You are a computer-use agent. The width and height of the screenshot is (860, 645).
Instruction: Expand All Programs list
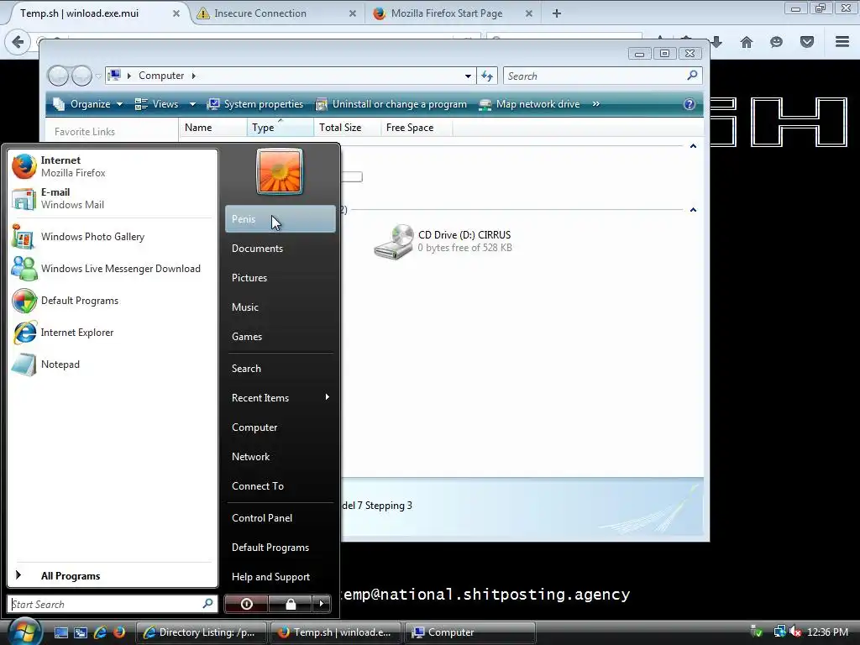113,576
